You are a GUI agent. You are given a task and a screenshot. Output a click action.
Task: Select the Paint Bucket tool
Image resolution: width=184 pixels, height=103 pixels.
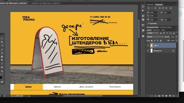(2, 57)
